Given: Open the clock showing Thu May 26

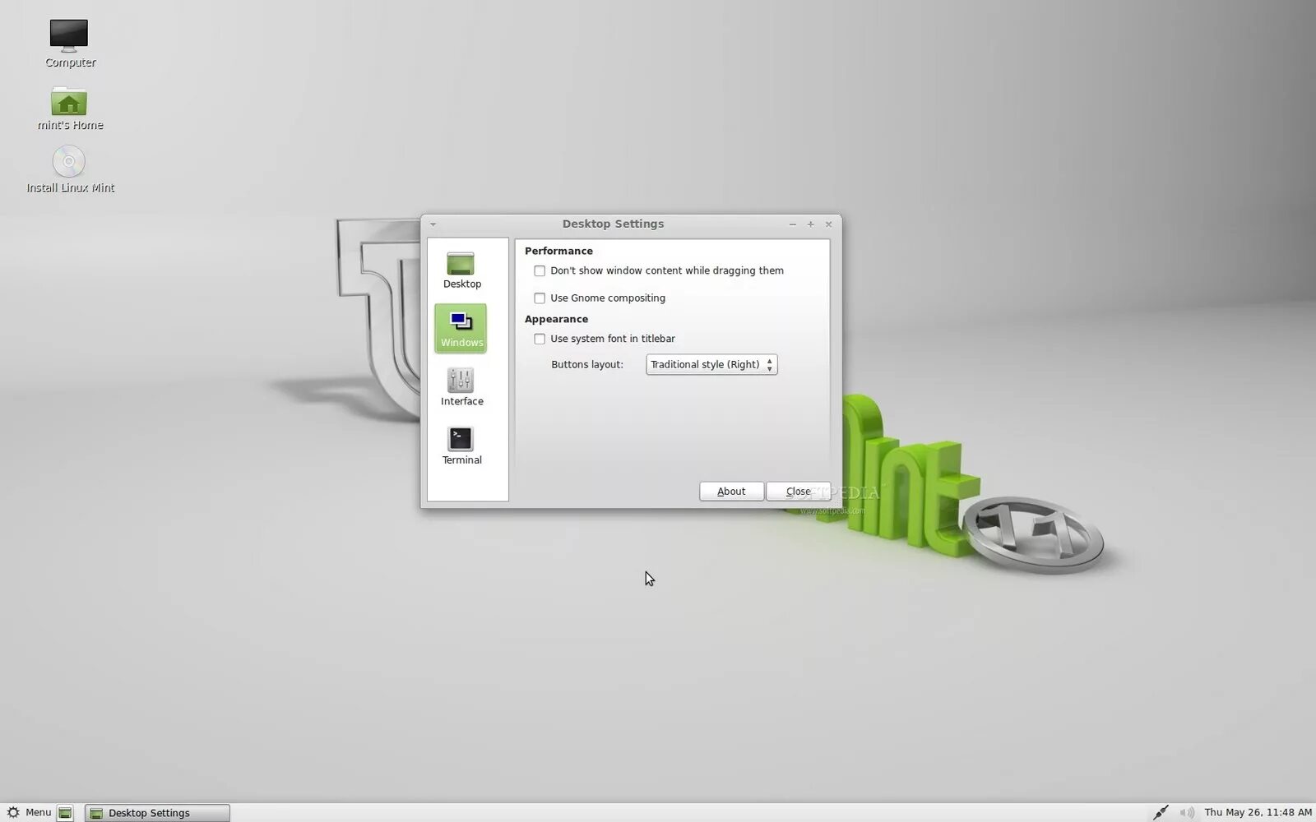Looking at the screenshot, I should 1258,812.
